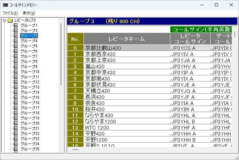Click the icon beside グループ1

coord(16,25)
